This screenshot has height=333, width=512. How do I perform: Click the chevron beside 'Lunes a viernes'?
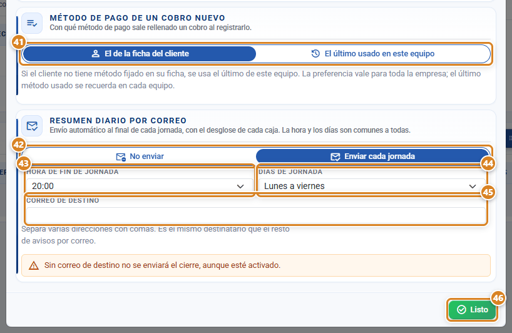click(473, 187)
